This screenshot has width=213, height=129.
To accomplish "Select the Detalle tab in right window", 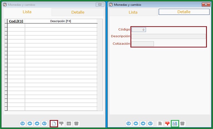I will tap(184, 12).
